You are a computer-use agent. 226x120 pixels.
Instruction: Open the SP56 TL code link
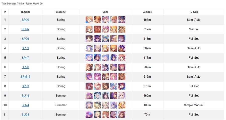pos(25,67)
